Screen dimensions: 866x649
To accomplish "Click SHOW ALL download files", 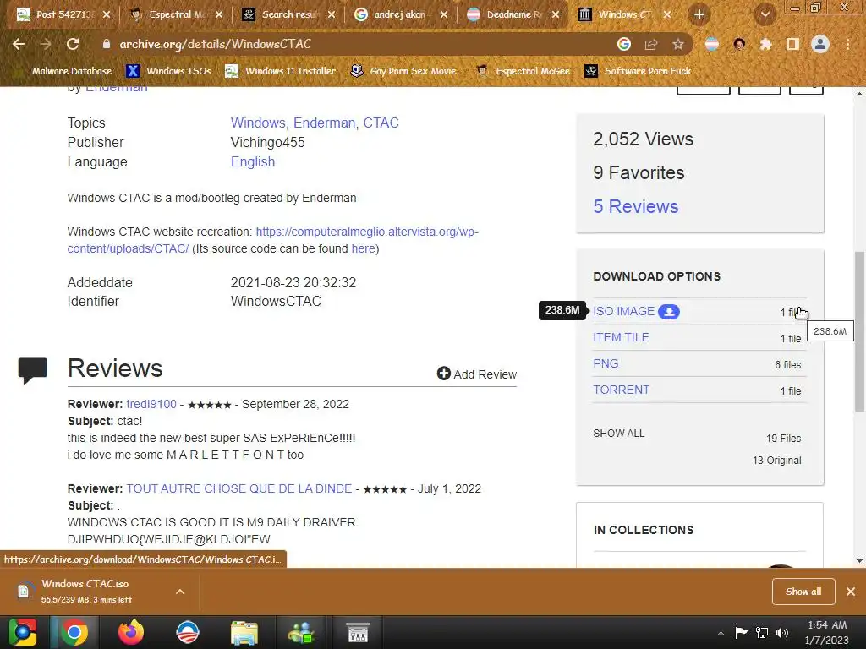I will [x=618, y=434].
